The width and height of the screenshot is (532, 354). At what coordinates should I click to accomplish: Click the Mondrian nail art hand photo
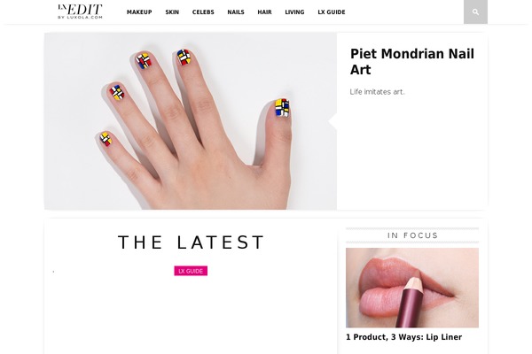pos(191,121)
